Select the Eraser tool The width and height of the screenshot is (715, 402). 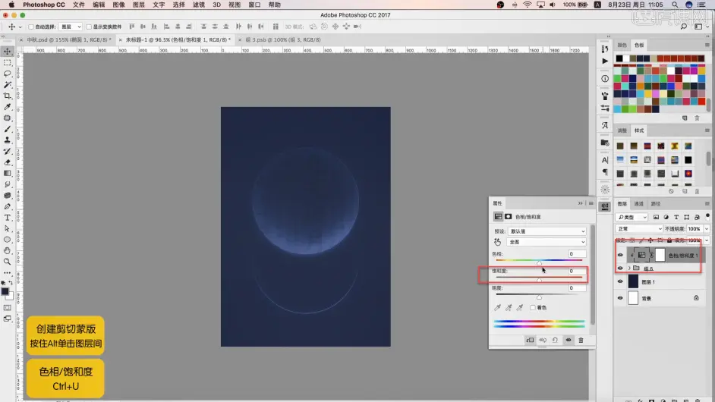coord(8,162)
